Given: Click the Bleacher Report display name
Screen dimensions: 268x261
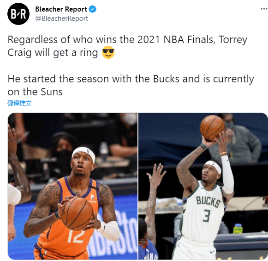Looking at the screenshot, I should (x=61, y=9).
